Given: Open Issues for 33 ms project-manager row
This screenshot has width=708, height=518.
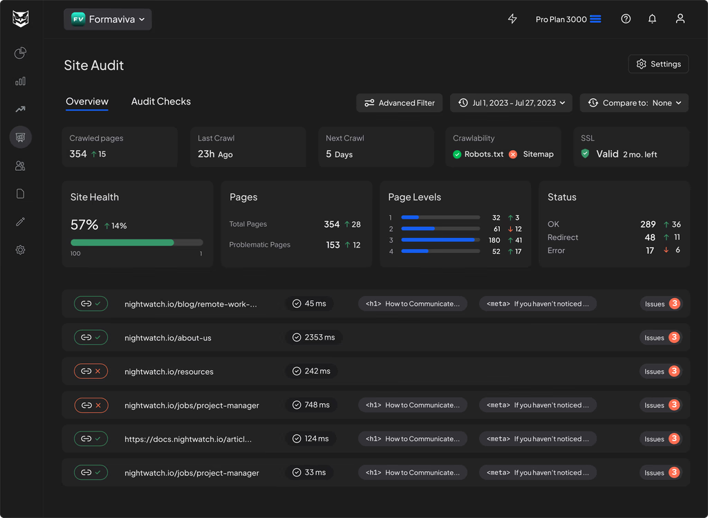Looking at the screenshot, I should tap(661, 472).
